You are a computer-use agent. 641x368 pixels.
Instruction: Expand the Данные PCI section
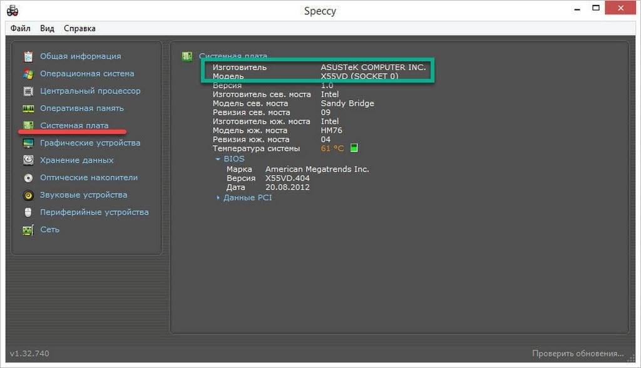(247, 198)
